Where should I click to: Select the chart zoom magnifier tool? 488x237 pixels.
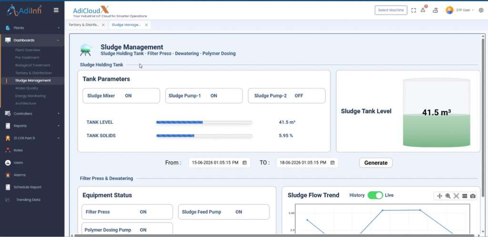(448, 196)
